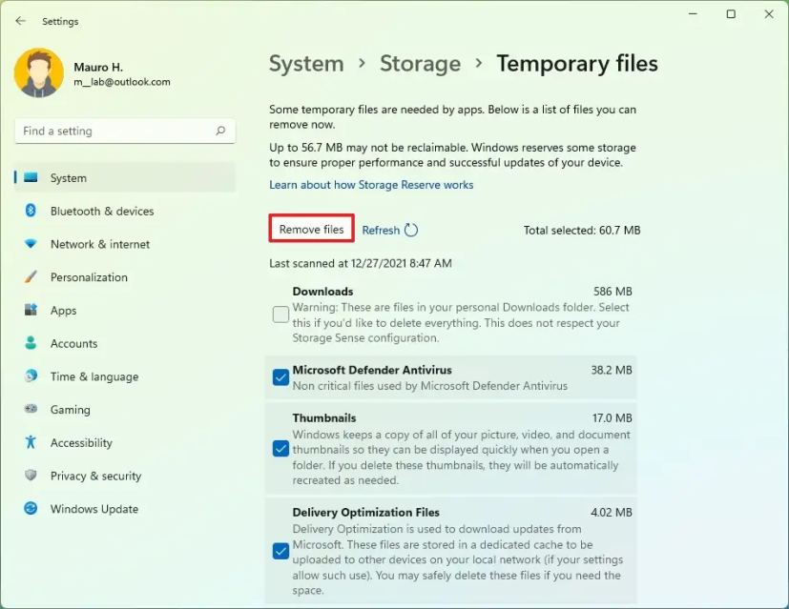Open Bluetooth & devices icon
This screenshot has width=789, height=609.
point(31,211)
